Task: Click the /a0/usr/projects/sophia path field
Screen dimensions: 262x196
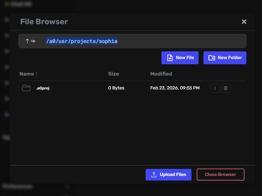Action: [x=82, y=41]
